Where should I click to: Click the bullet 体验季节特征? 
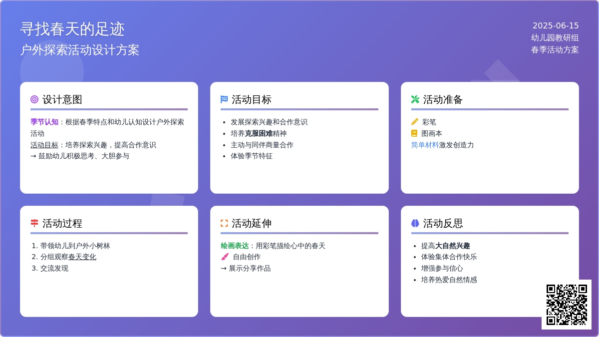point(252,156)
